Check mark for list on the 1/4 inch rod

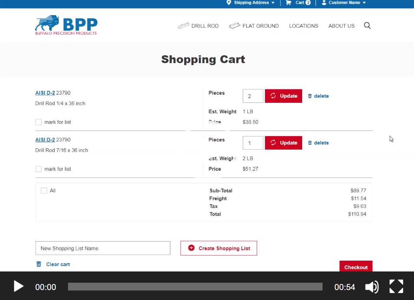pos(38,122)
